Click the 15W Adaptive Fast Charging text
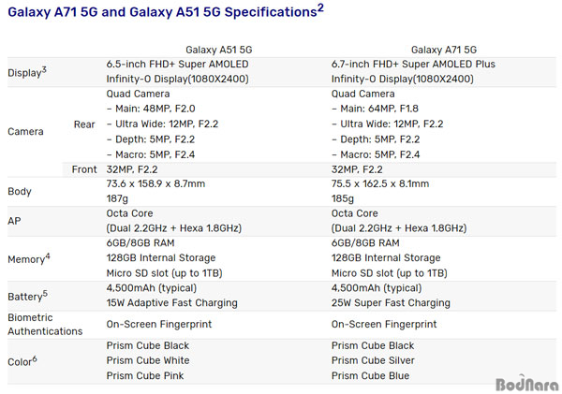Screen dimensions: 562x394 171,303
